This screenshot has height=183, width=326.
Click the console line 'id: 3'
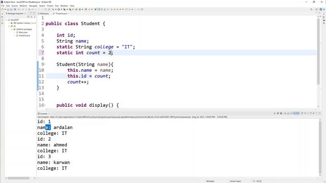[x=44, y=157]
